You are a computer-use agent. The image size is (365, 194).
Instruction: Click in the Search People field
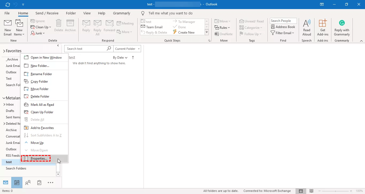pos(283,21)
